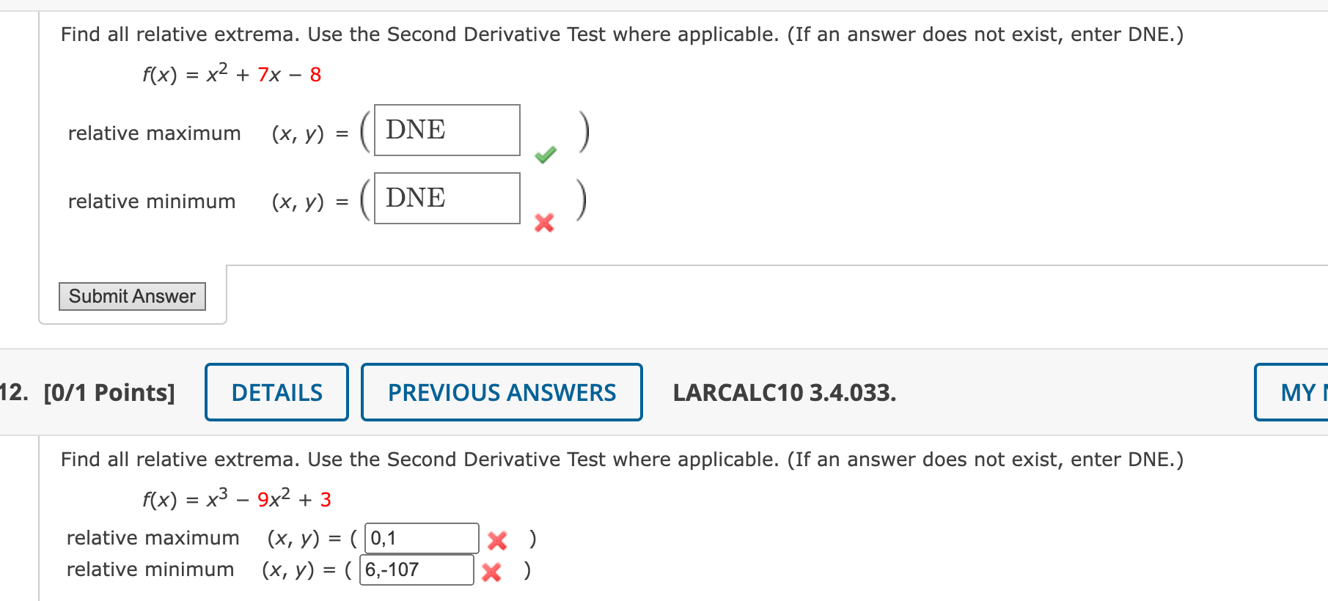1328x601 pixels.
Task: Click the 6,-107 relative minimum input field
Action: (x=416, y=569)
